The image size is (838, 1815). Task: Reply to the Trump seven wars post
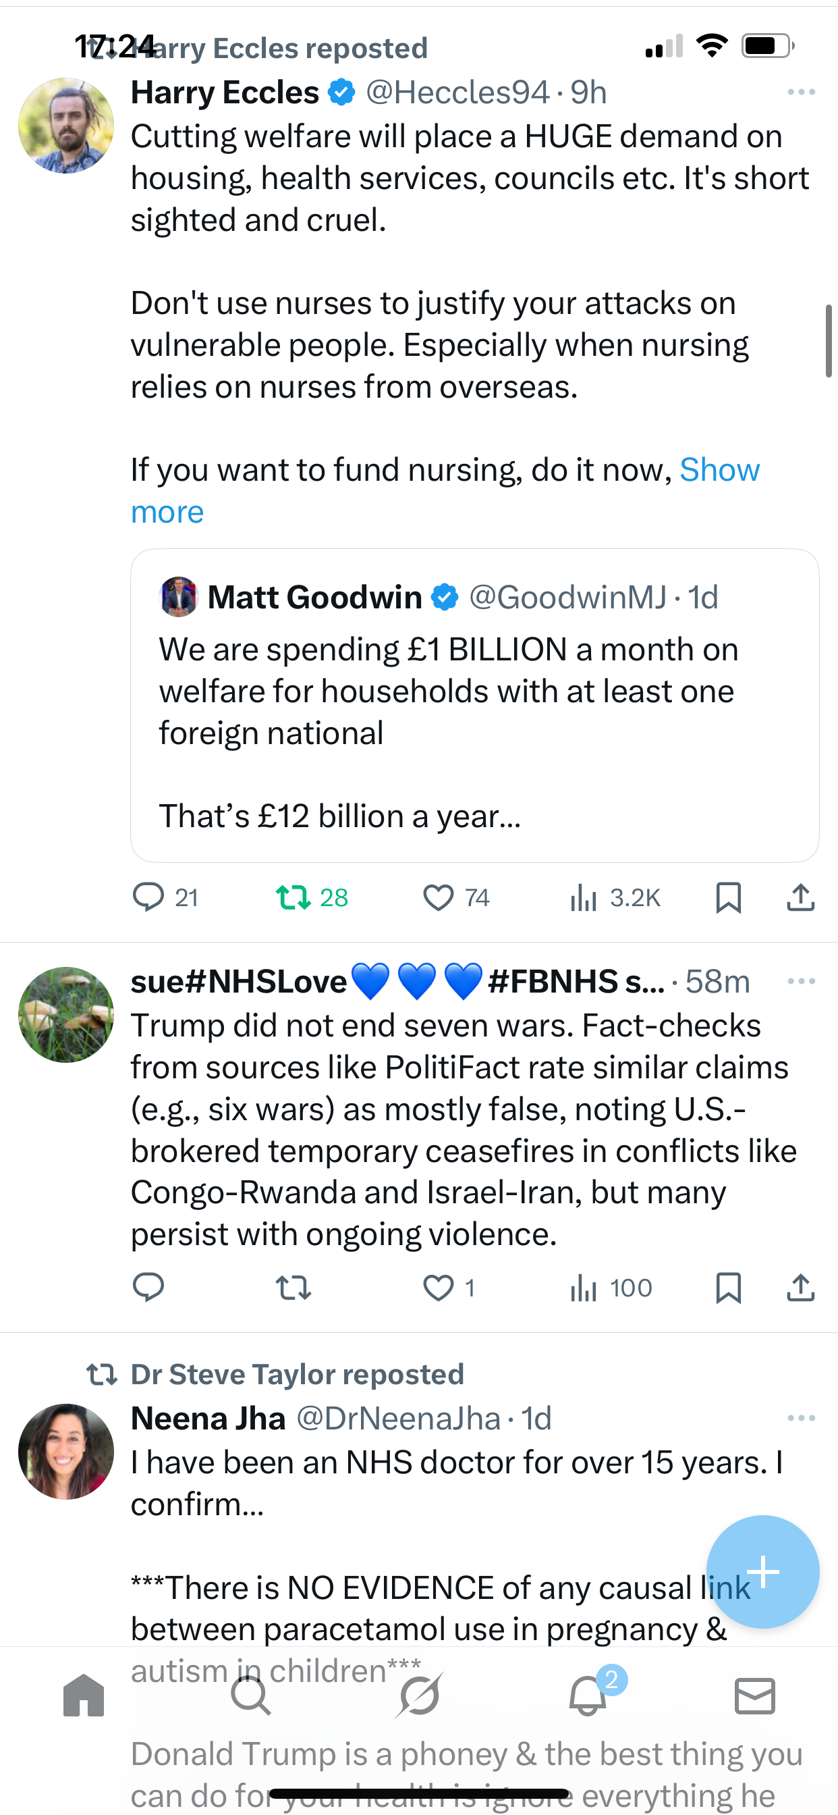[148, 1288]
